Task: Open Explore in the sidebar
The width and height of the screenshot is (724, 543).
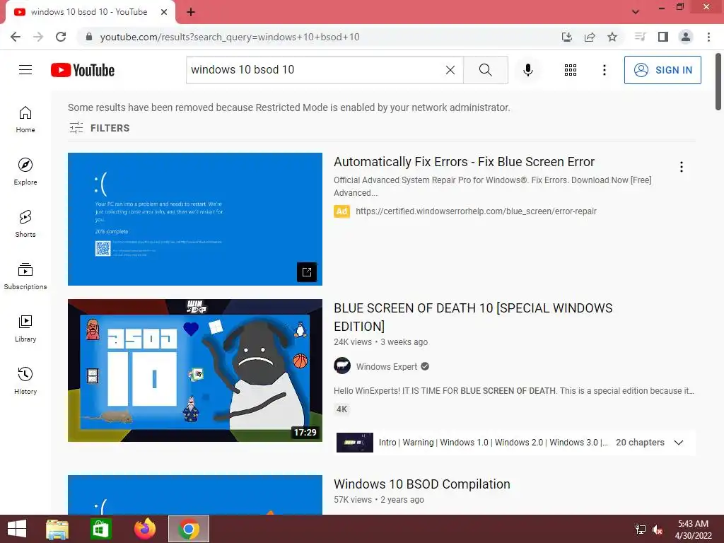Action: [25, 171]
